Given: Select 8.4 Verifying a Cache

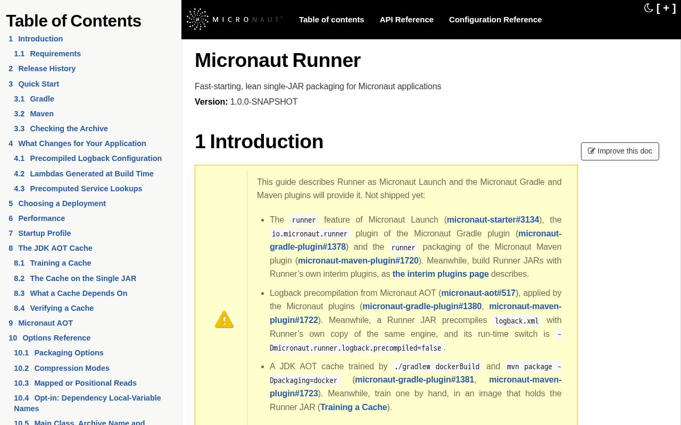Looking at the screenshot, I should coord(54,308).
